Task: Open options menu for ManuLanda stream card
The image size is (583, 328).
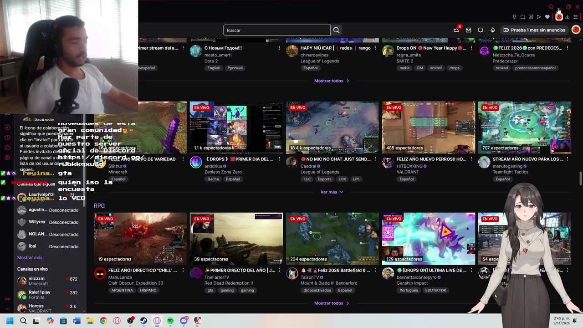Action: [x=183, y=270]
